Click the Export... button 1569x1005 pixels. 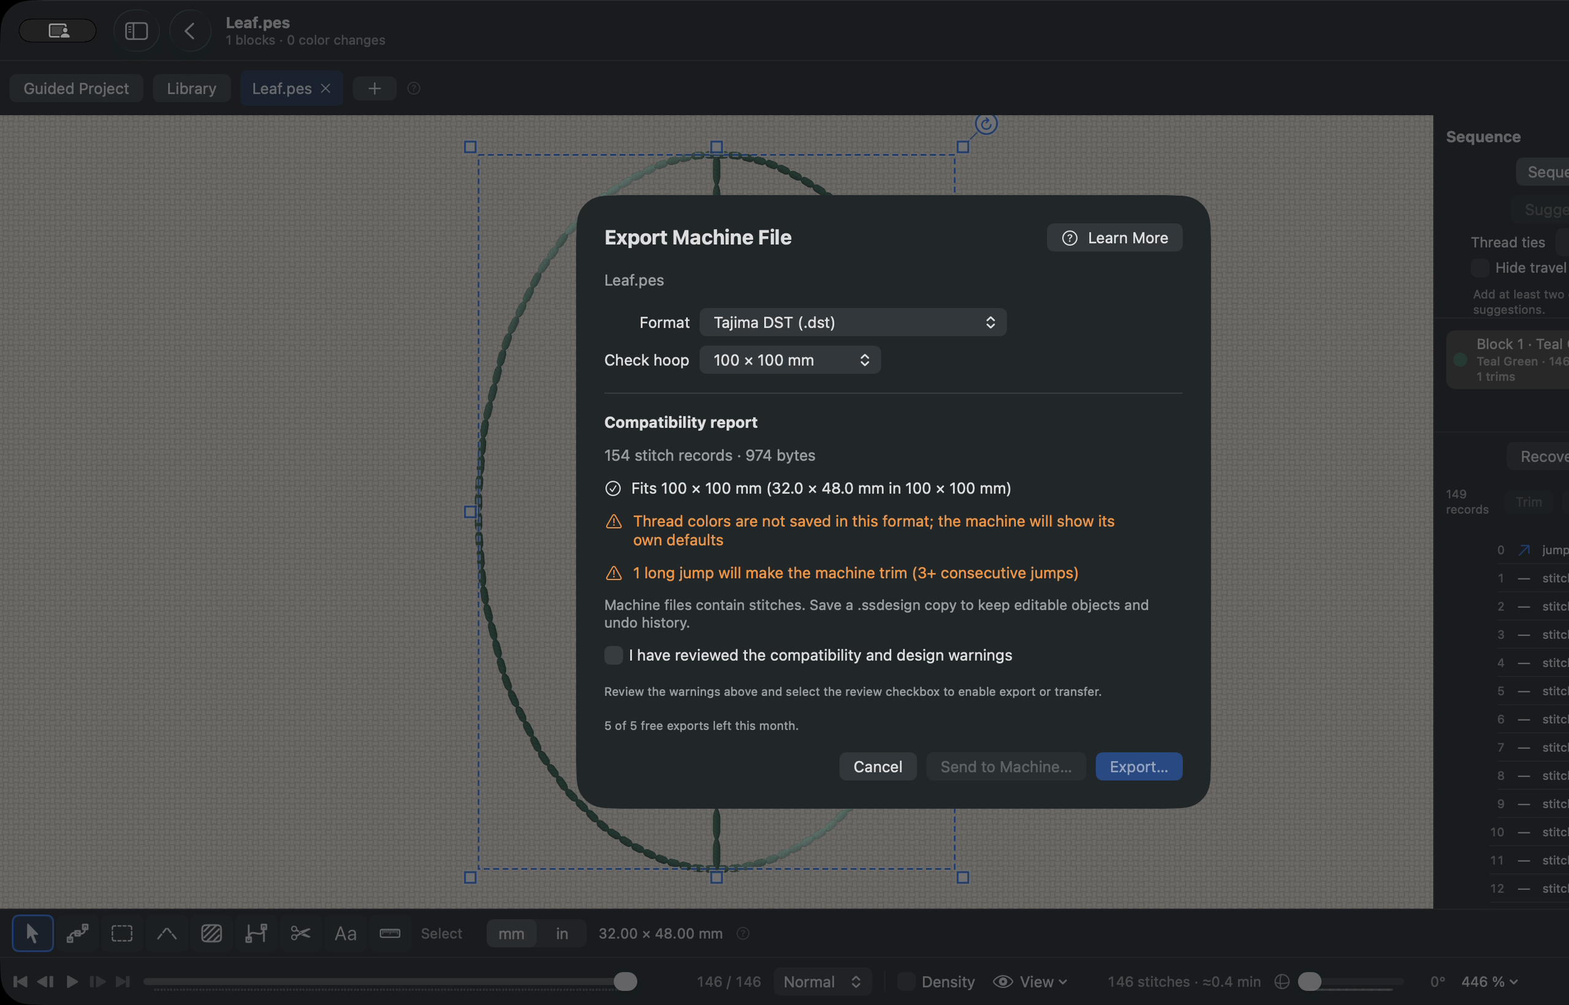click(1139, 766)
